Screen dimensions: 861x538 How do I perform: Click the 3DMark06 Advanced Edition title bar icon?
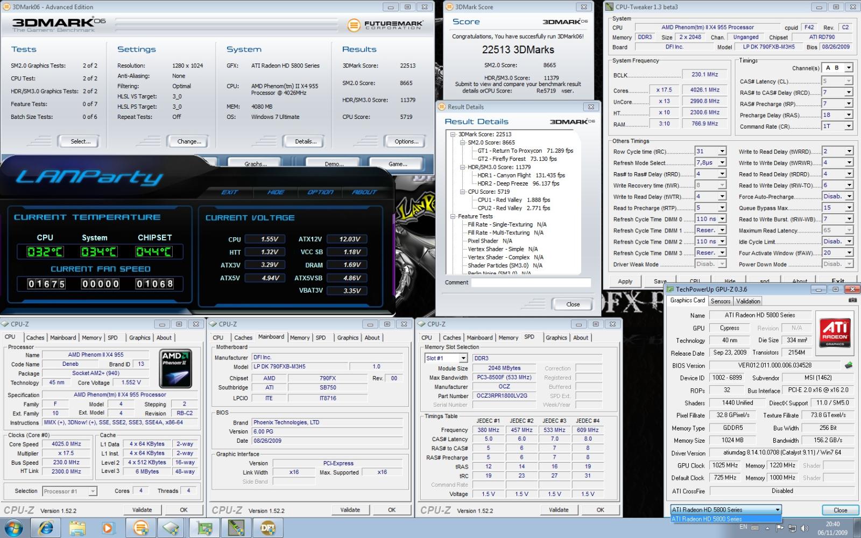click(x=6, y=7)
